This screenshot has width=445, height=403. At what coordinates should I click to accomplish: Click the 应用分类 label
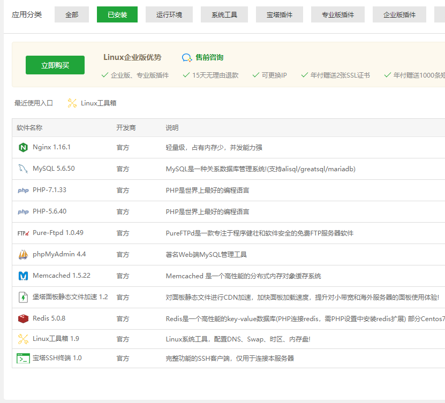pos(27,14)
